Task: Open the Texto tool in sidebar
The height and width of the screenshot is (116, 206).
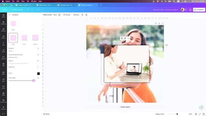Action: (x=4, y=44)
